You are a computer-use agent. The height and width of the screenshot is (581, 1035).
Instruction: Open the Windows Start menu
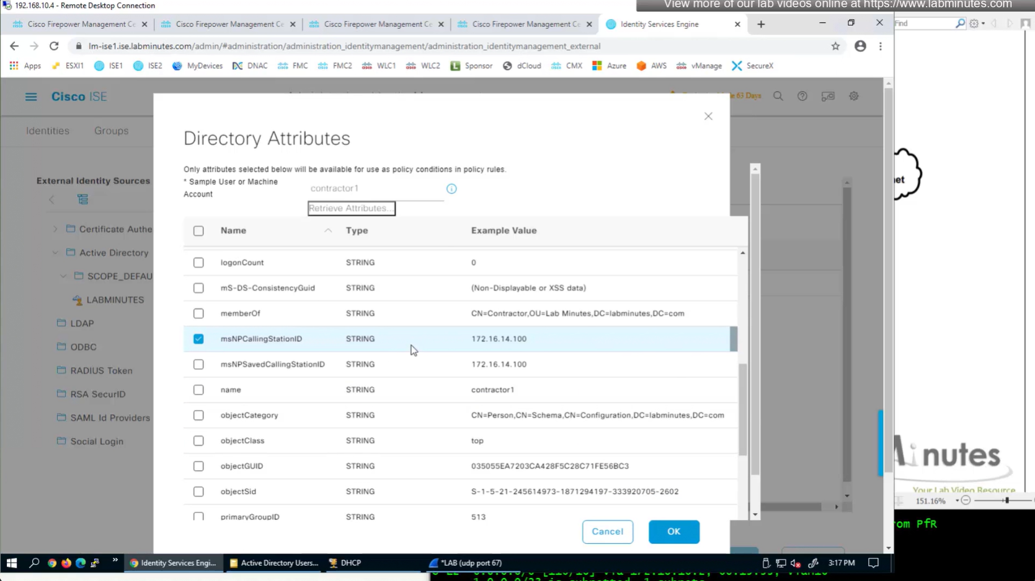11,563
